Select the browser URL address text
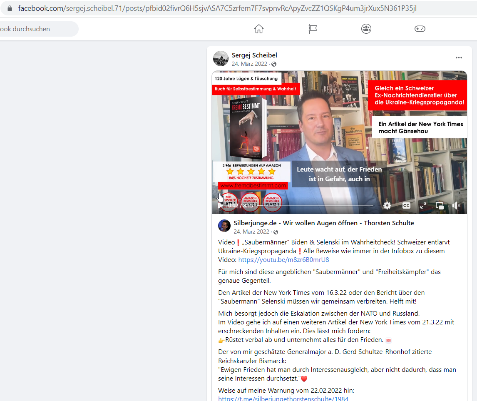Viewport: 477px width, 401px height. (217, 8)
